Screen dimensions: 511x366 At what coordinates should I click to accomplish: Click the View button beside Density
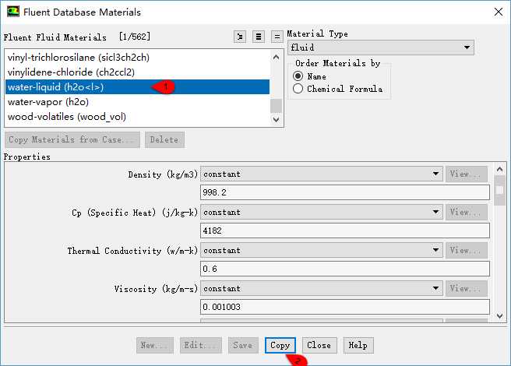(x=467, y=174)
